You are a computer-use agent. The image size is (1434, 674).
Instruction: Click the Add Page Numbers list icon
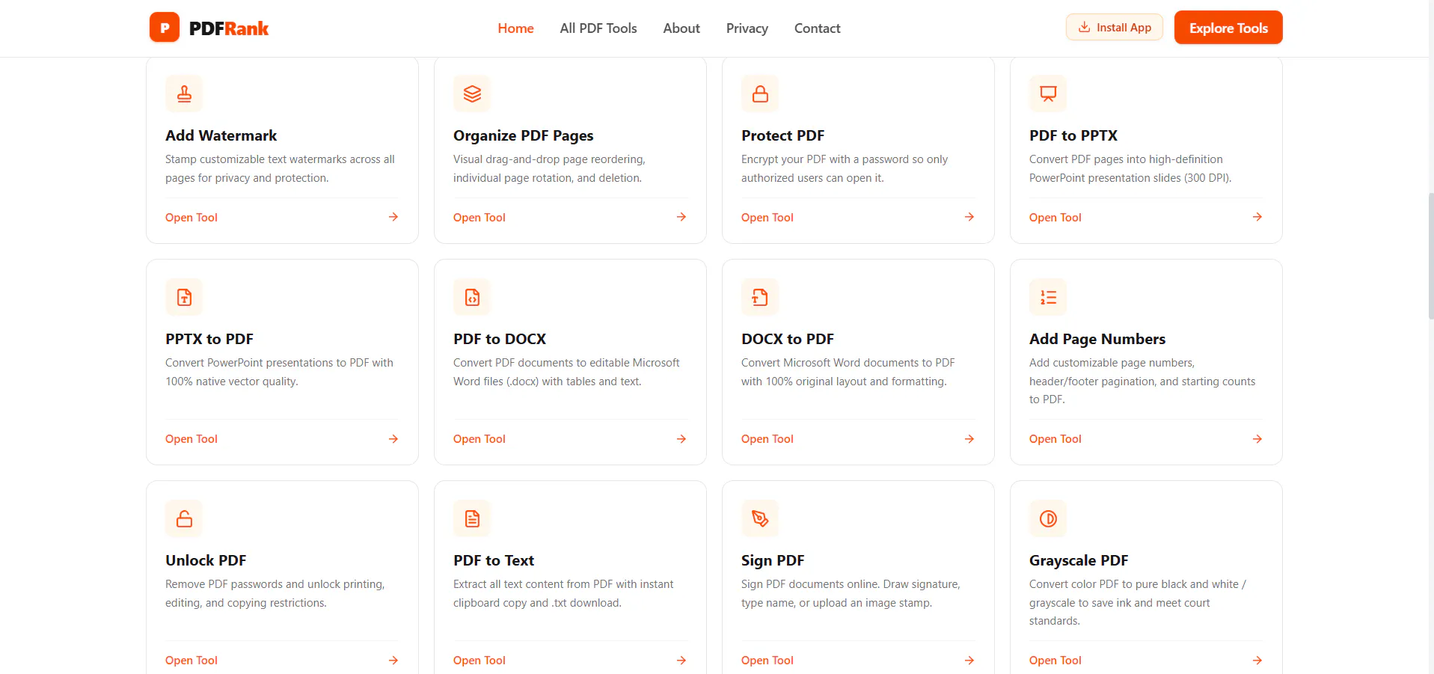(x=1048, y=297)
